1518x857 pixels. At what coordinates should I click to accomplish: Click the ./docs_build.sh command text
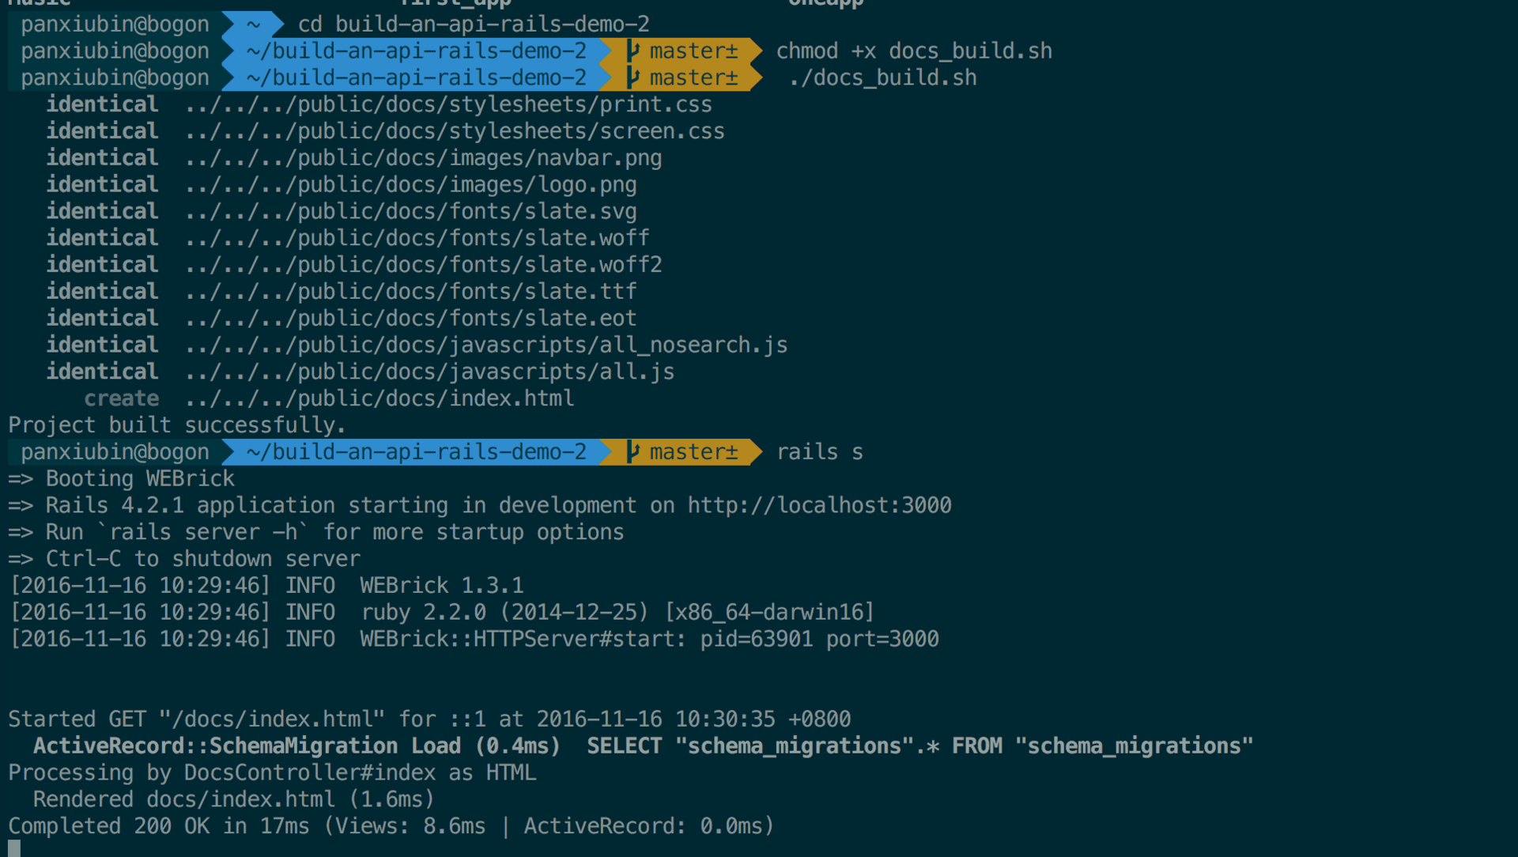tap(882, 78)
